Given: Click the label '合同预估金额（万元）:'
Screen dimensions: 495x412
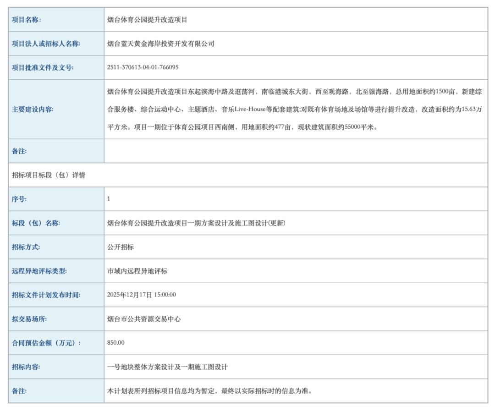Looking at the screenshot, I should tap(46, 343).
